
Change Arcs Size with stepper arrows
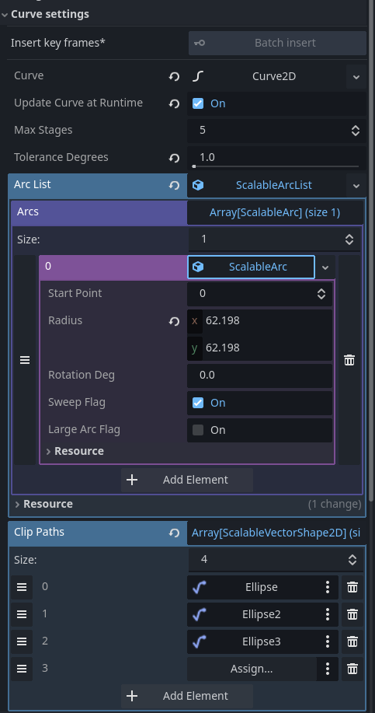coord(349,239)
